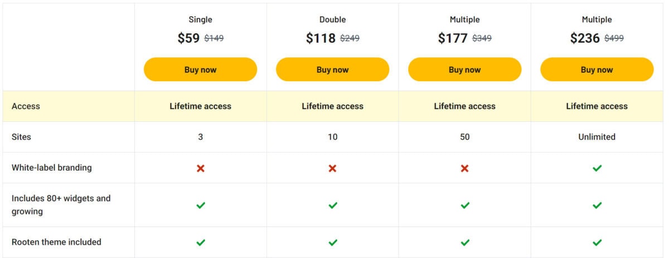Image resolution: width=669 pixels, height=258 pixels.
Task: Click Lifetime access under Double plan
Action: click(x=333, y=106)
